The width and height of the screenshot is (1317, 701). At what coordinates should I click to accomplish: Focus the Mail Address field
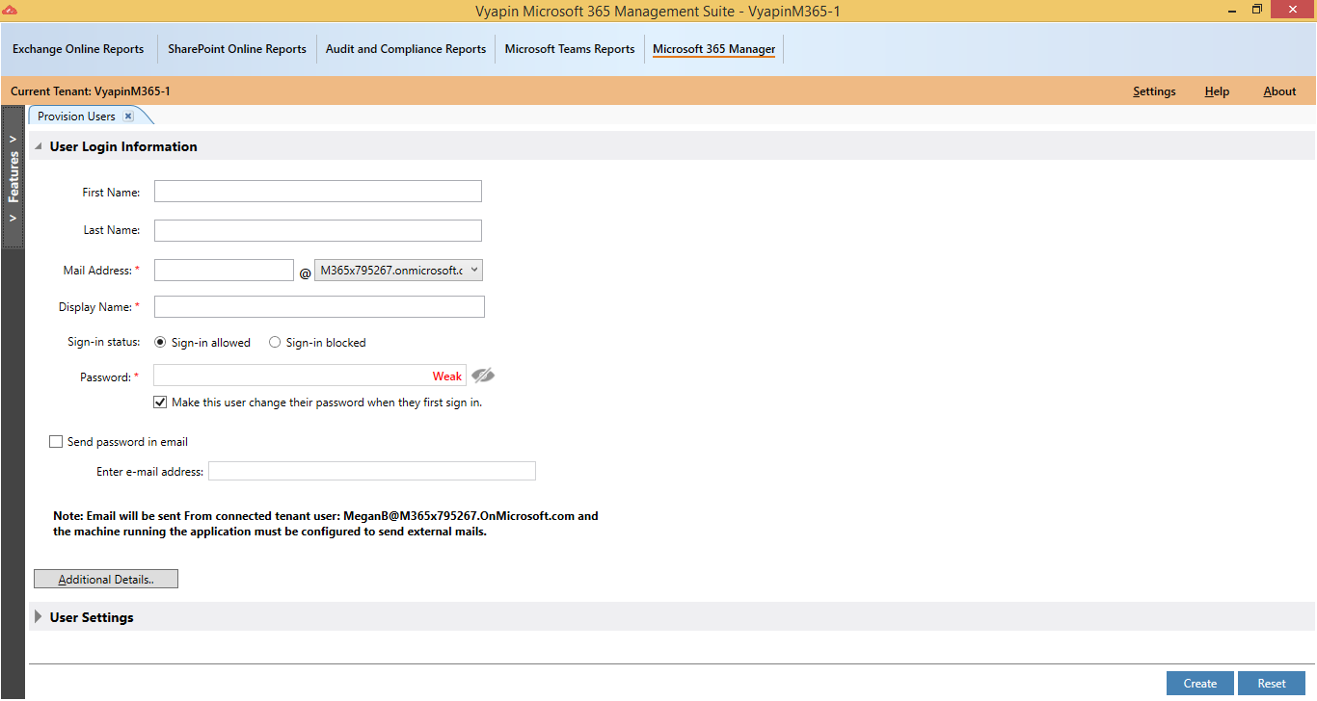point(224,271)
